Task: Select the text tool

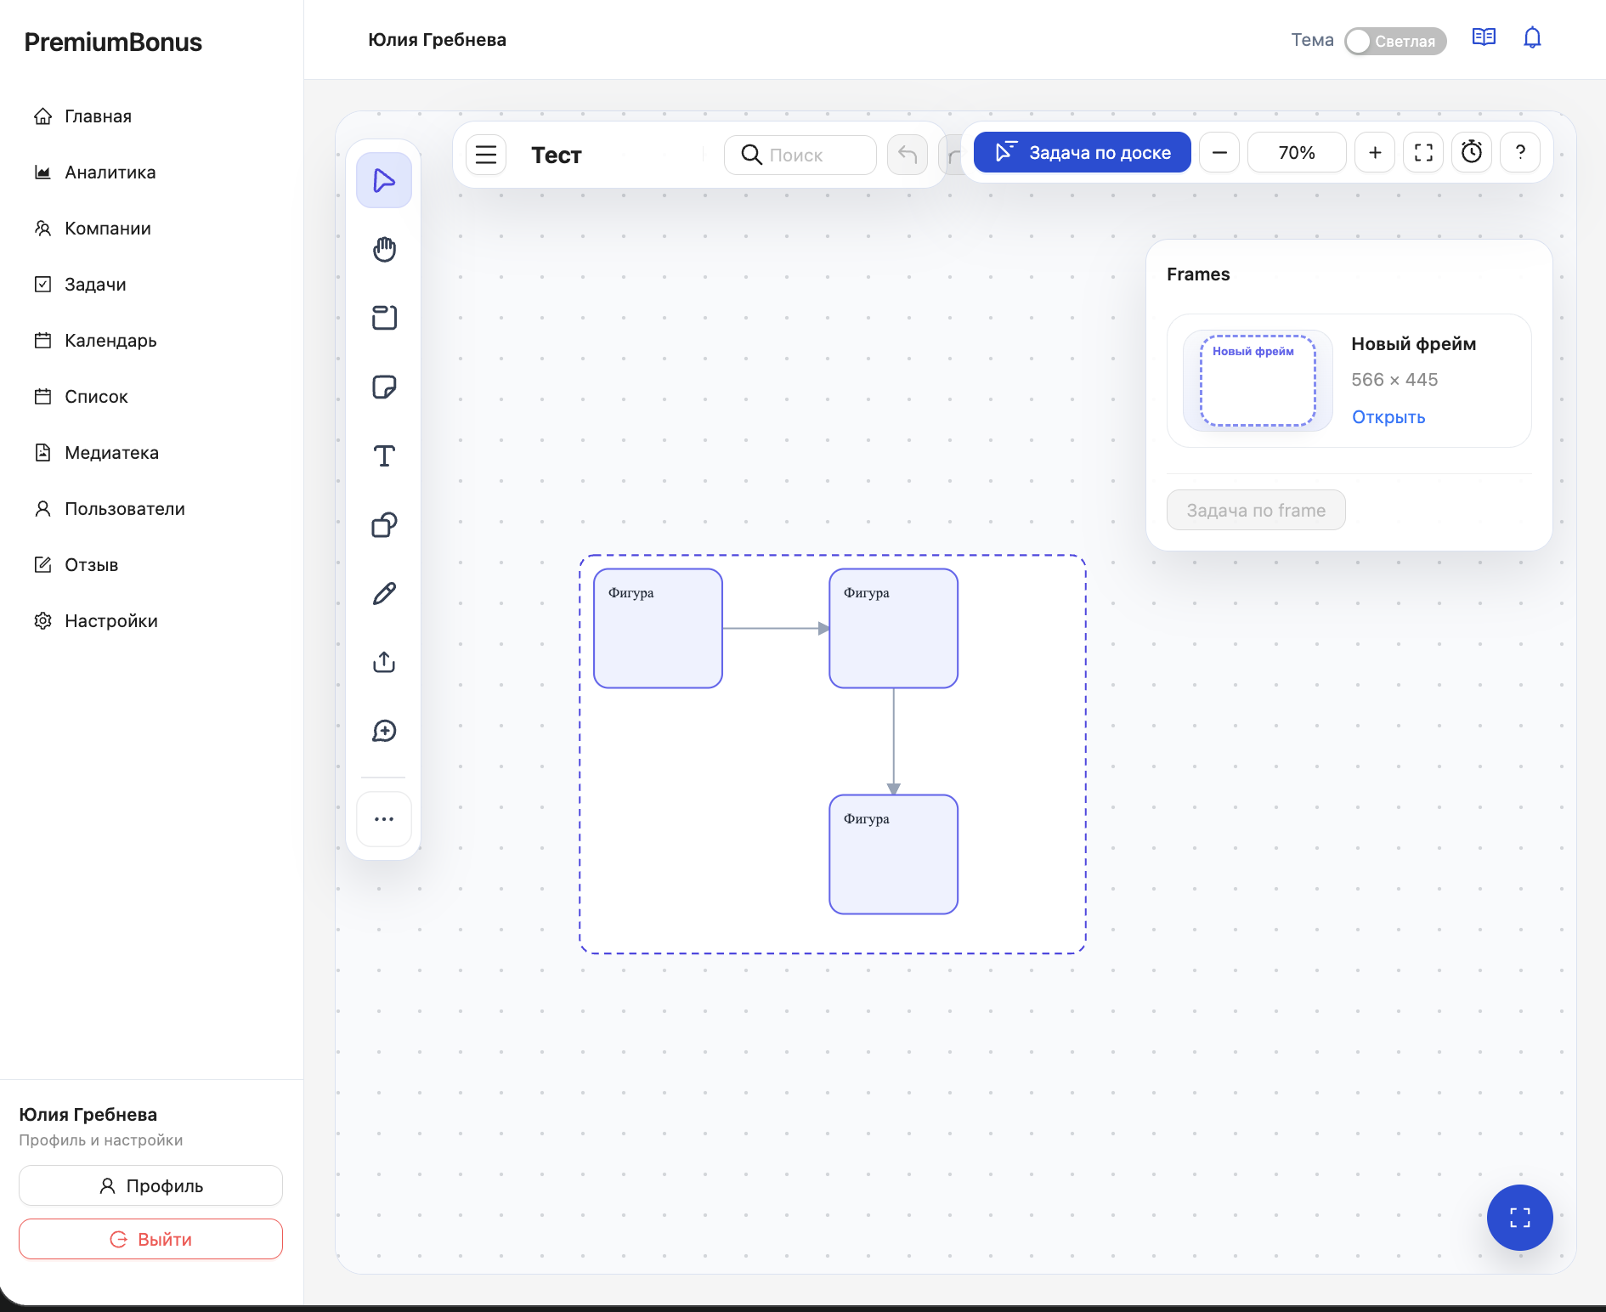Action: point(384,455)
